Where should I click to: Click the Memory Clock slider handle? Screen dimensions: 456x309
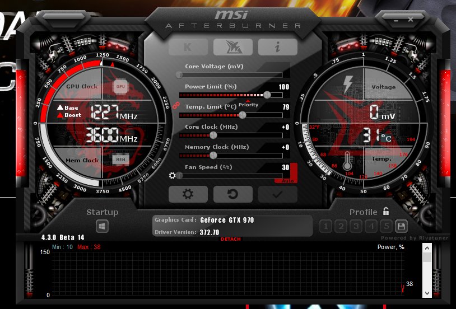[213, 155]
